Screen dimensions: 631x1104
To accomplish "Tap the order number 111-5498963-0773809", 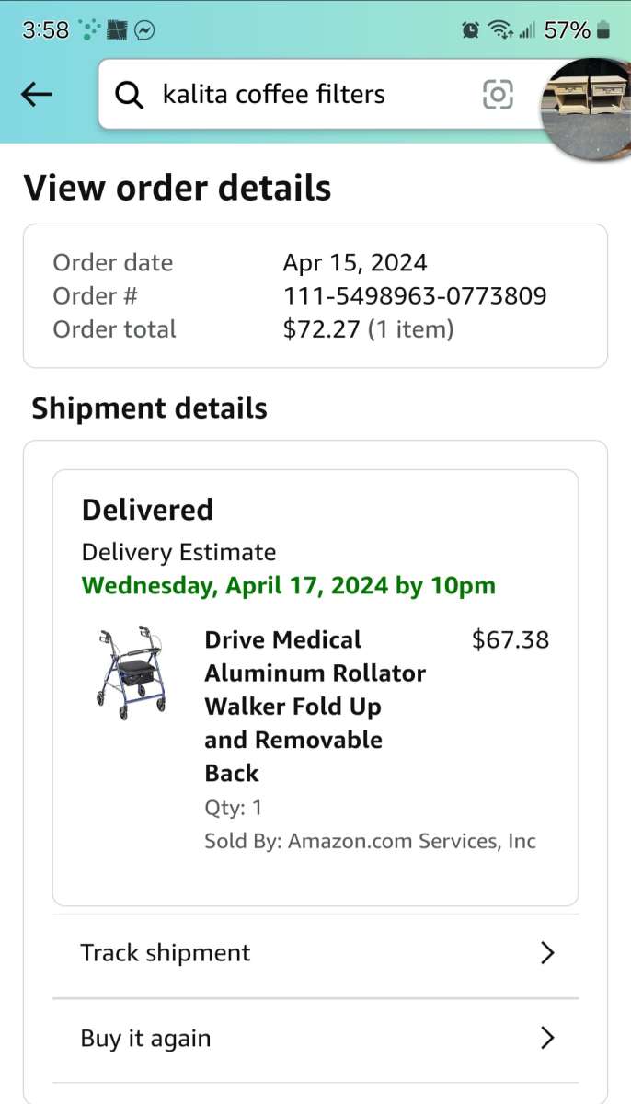I will point(415,295).
